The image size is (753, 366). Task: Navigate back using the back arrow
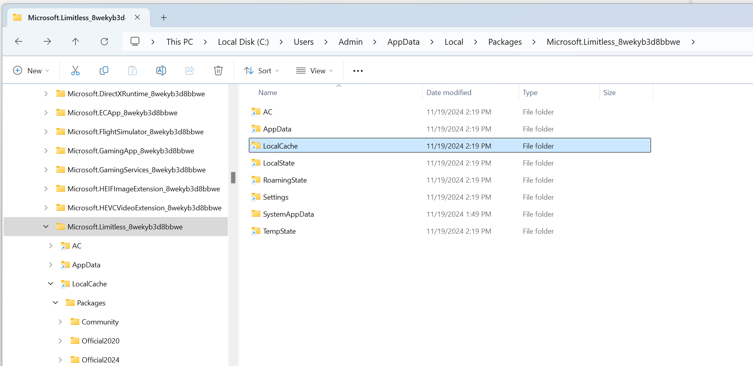click(19, 42)
